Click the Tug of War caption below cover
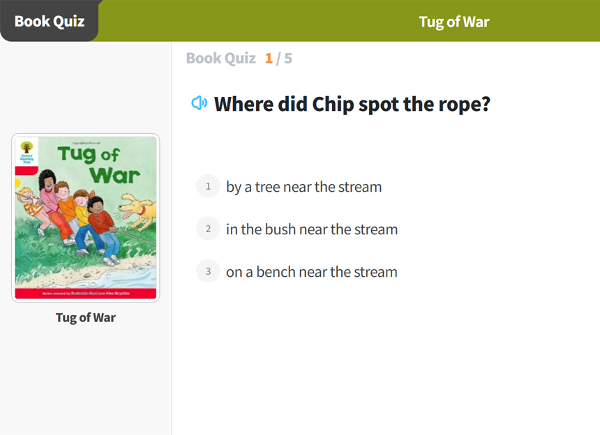The width and height of the screenshot is (600, 435). point(85,318)
